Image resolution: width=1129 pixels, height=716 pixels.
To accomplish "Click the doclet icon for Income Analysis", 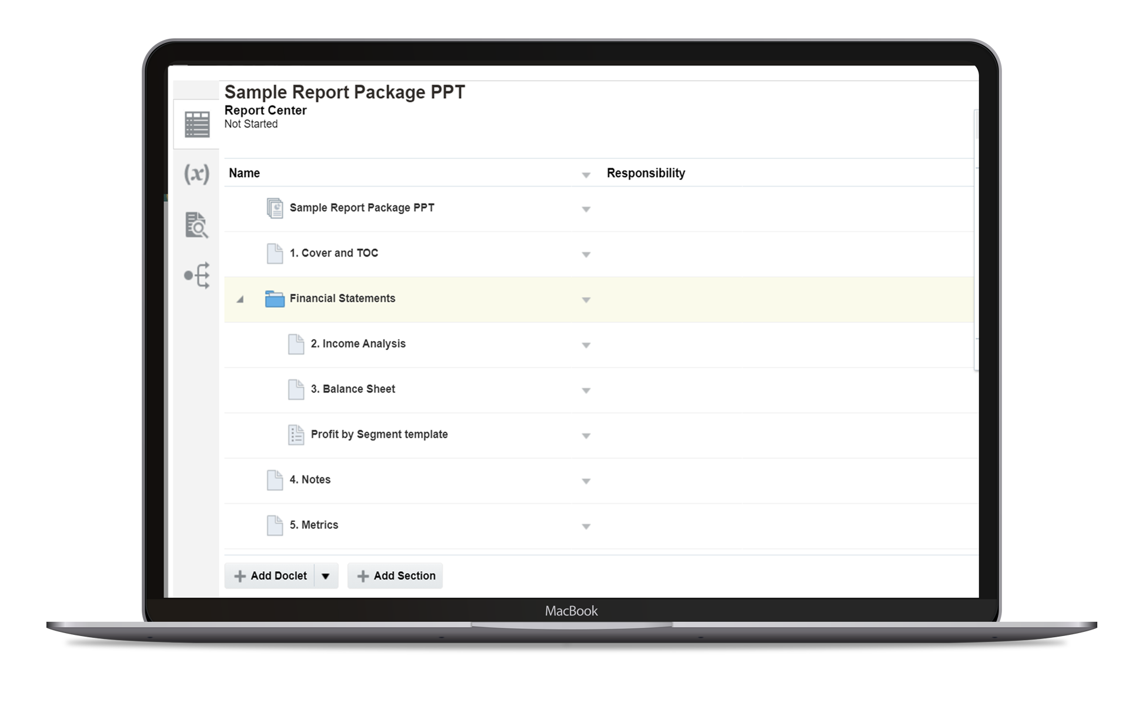I will 296,344.
